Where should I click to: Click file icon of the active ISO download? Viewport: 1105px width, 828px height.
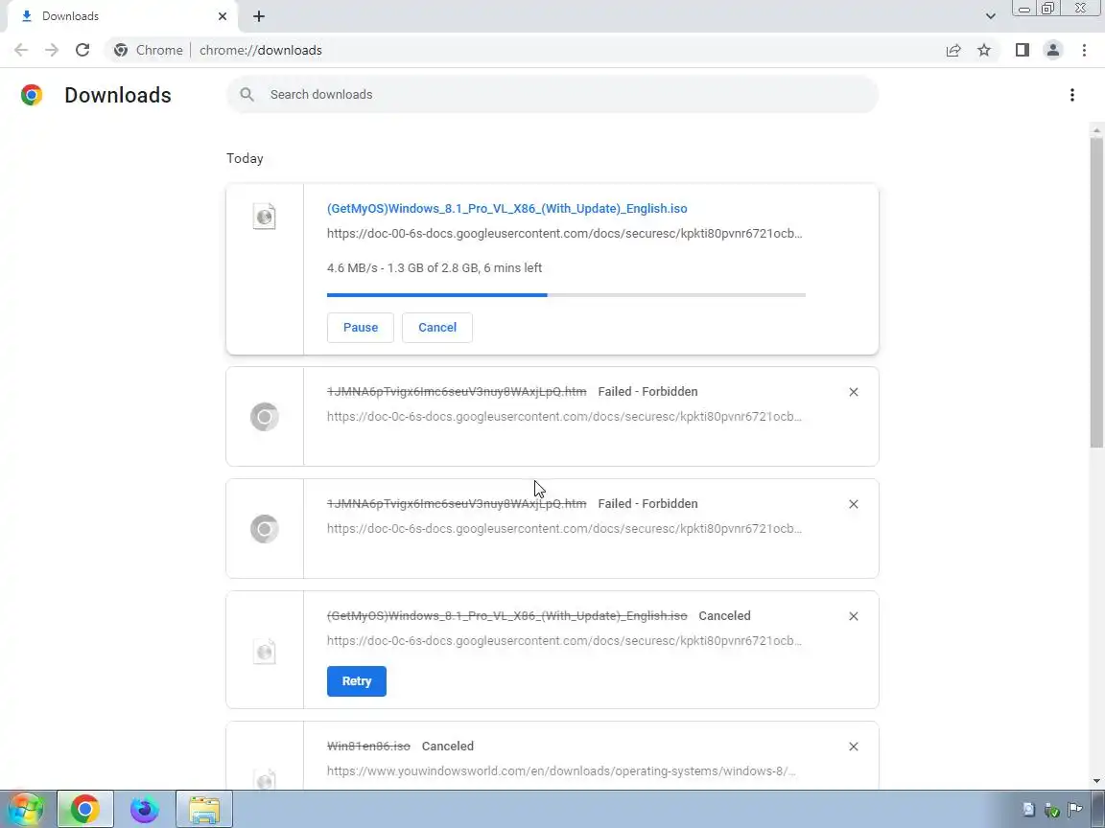point(265,217)
